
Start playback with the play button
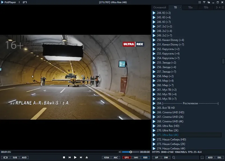75,157
